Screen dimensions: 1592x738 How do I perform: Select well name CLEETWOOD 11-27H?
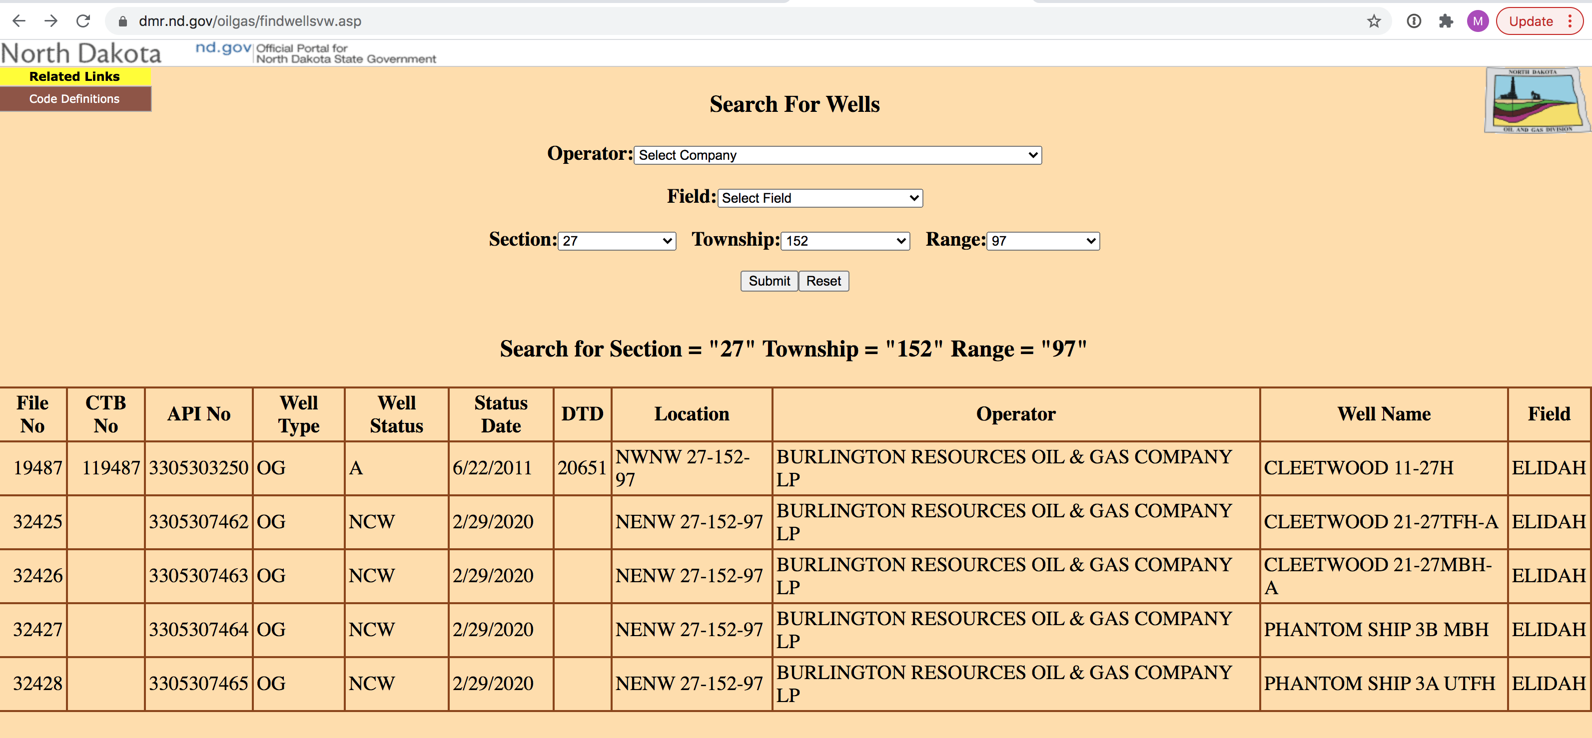(x=1384, y=468)
